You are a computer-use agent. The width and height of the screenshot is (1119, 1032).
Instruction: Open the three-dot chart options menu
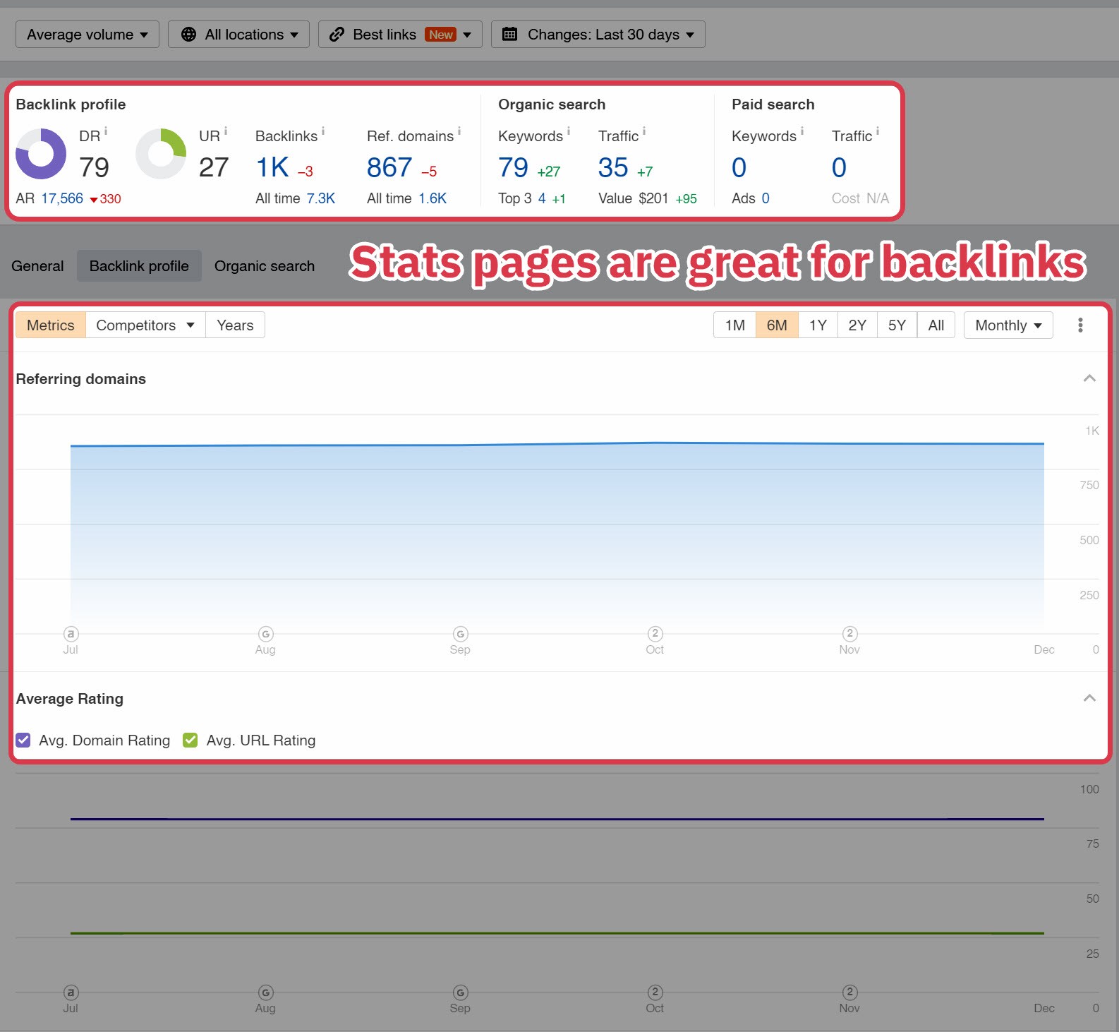tap(1080, 325)
